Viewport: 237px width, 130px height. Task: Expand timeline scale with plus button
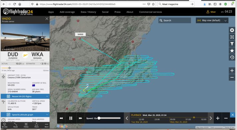coord(218,118)
